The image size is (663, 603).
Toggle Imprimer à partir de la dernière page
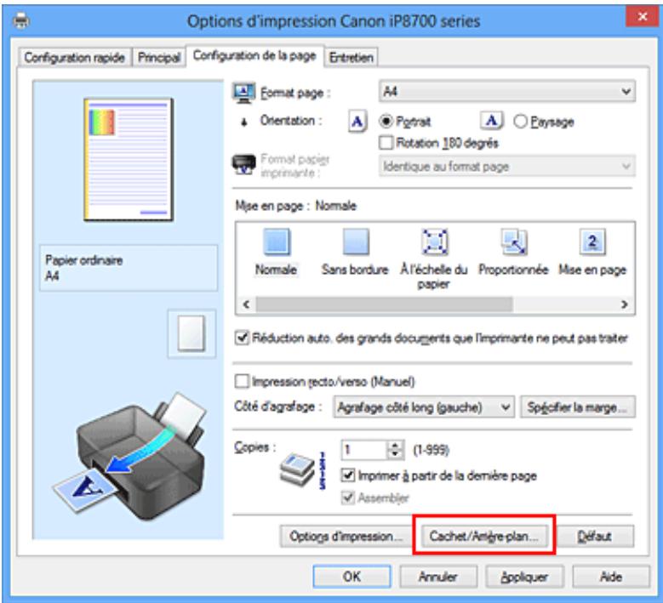(347, 475)
